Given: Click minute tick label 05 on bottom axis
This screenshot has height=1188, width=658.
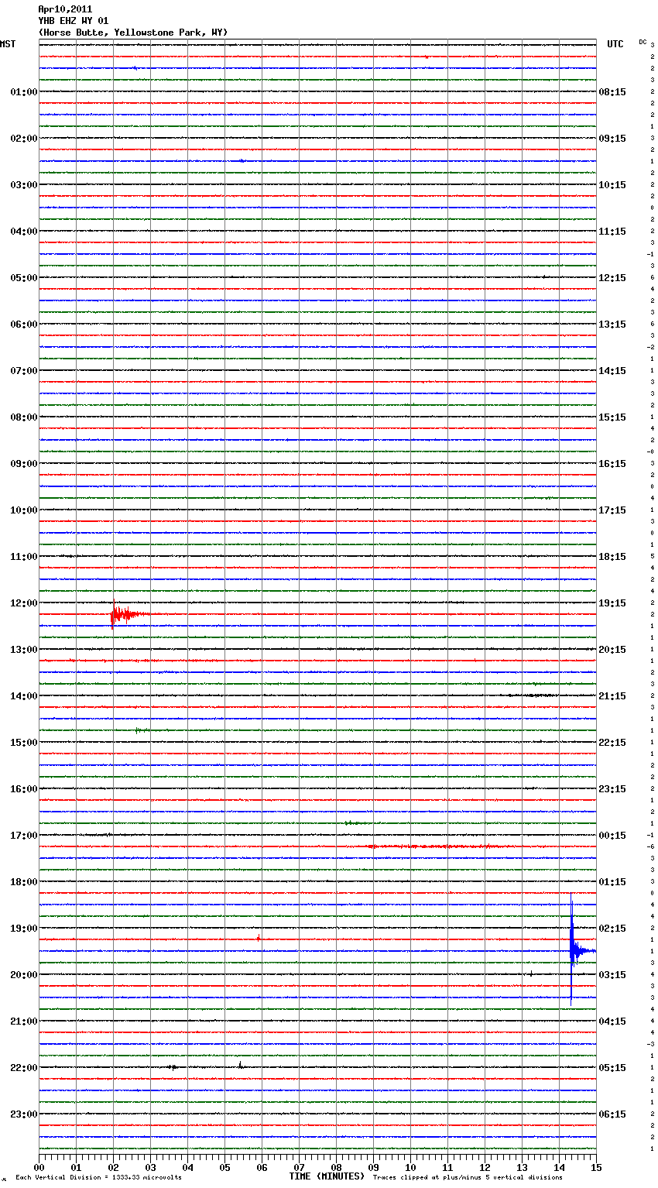Looking at the screenshot, I should pyautogui.click(x=224, y=1167).
